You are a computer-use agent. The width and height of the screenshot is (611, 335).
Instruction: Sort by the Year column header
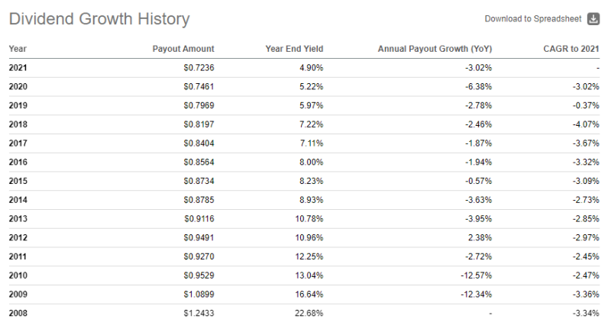tap(18, 49)
